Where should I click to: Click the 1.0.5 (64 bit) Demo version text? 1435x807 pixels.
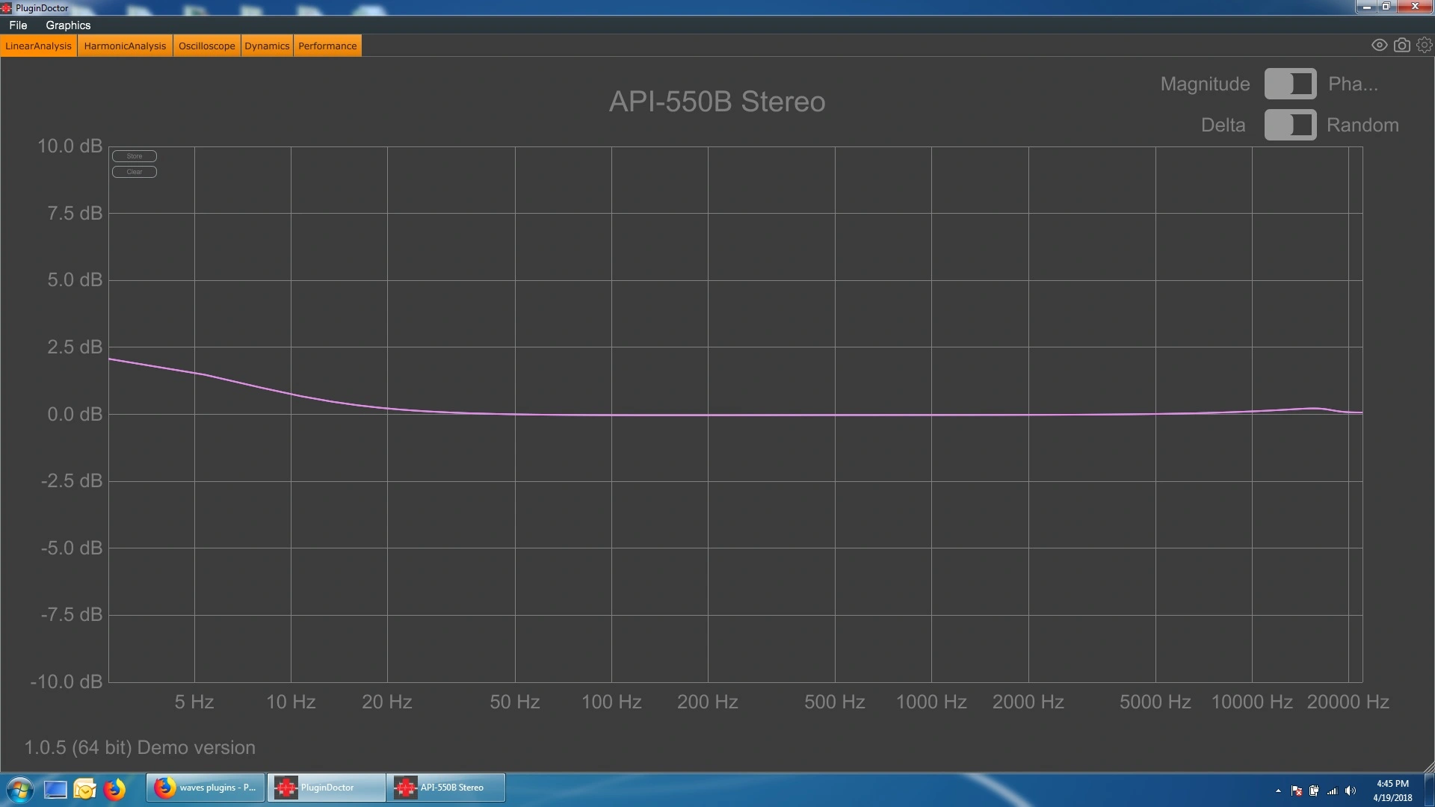(x=140, y=747)
